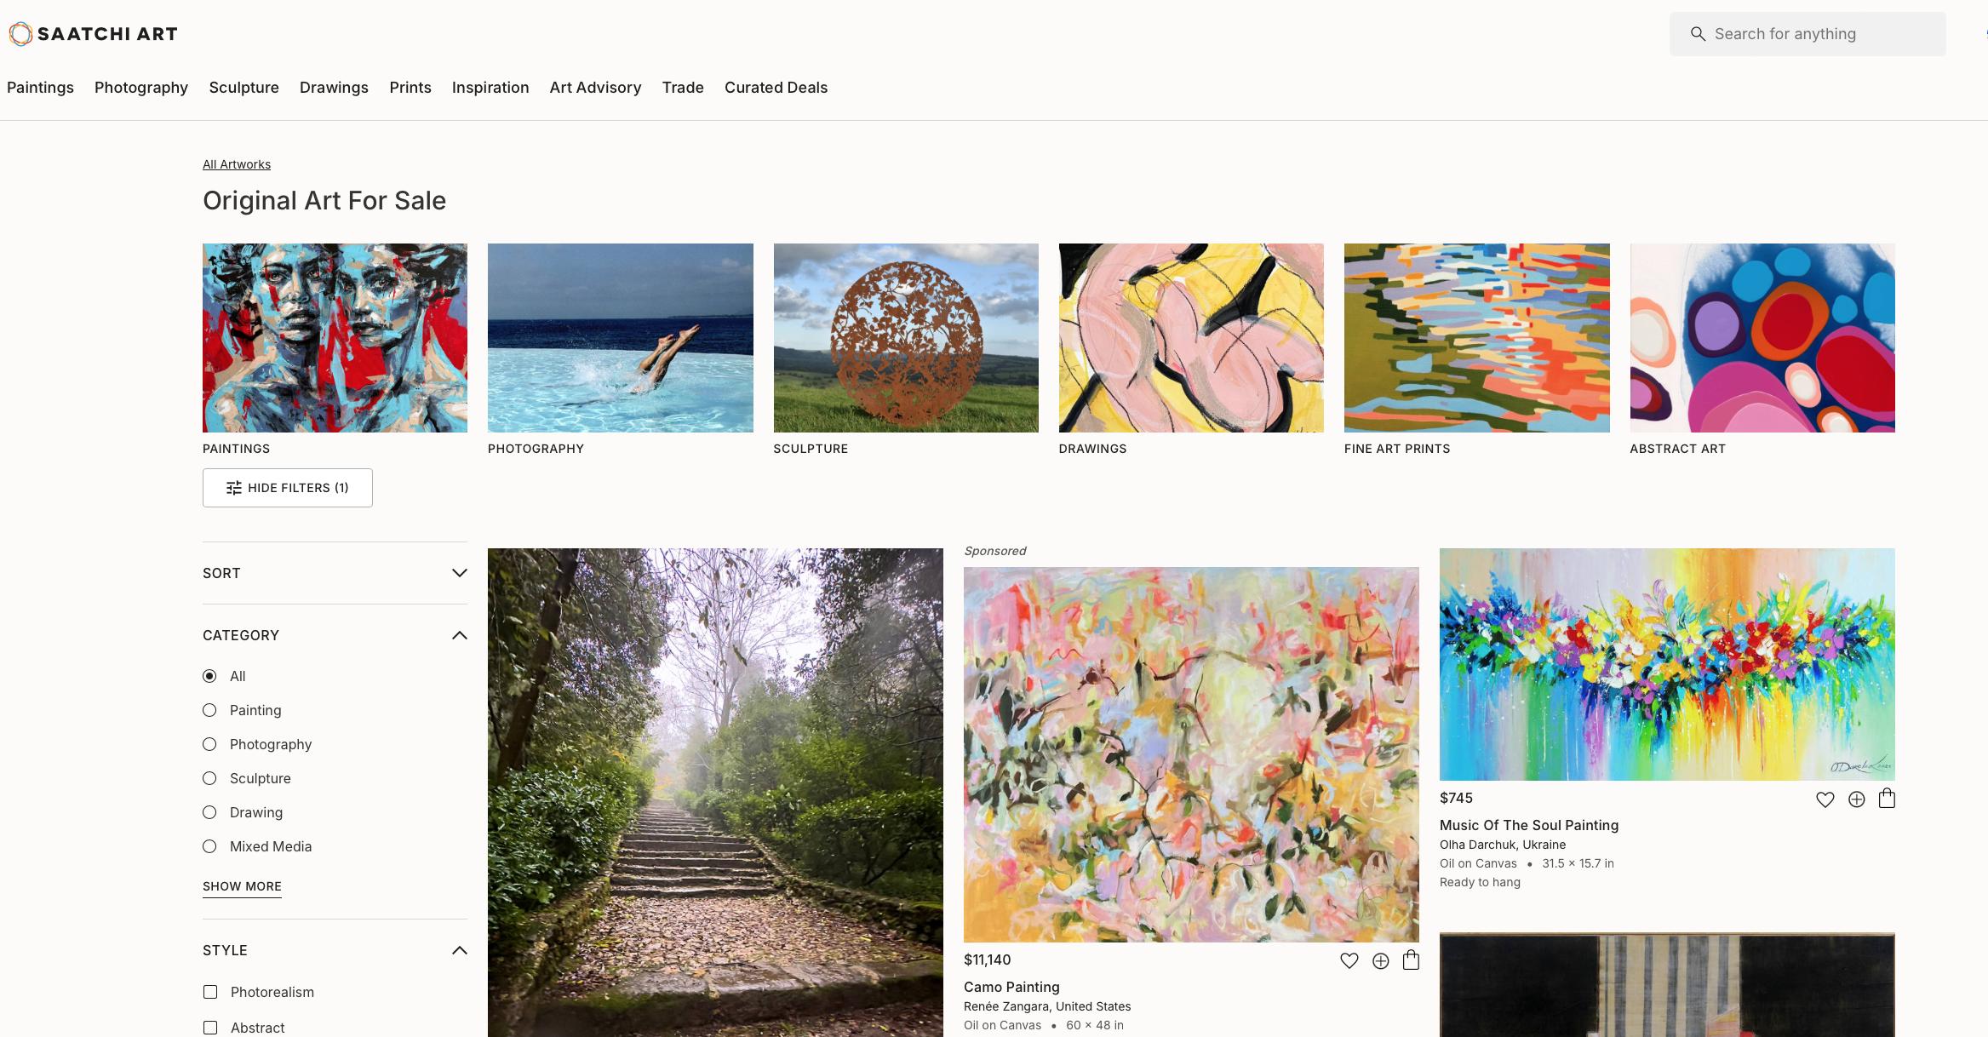Expand the Sort section
The width and height of the screenshot is (1988, 1037).
tap(335, 573)
